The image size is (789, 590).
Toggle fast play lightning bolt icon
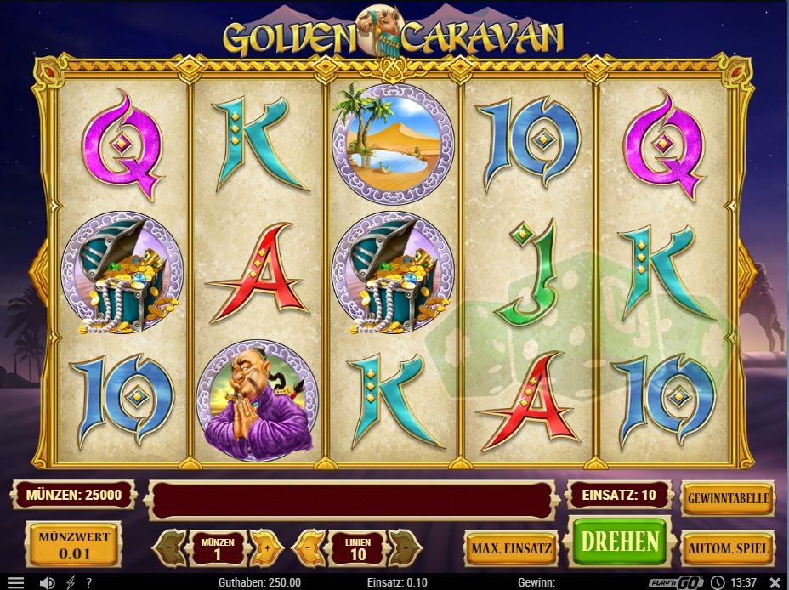(x=71, y=582)
